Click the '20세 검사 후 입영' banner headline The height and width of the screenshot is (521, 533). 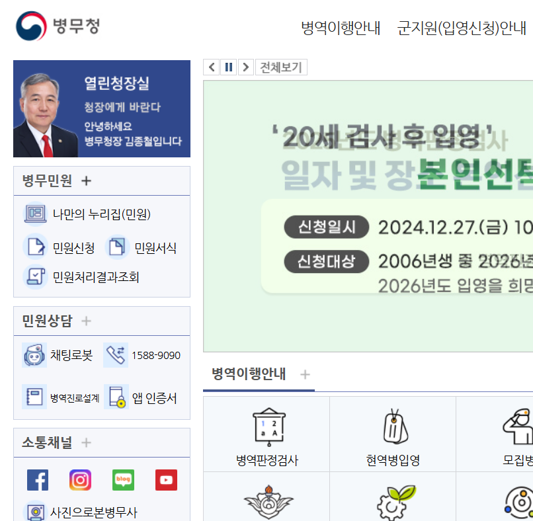point(382,137)
